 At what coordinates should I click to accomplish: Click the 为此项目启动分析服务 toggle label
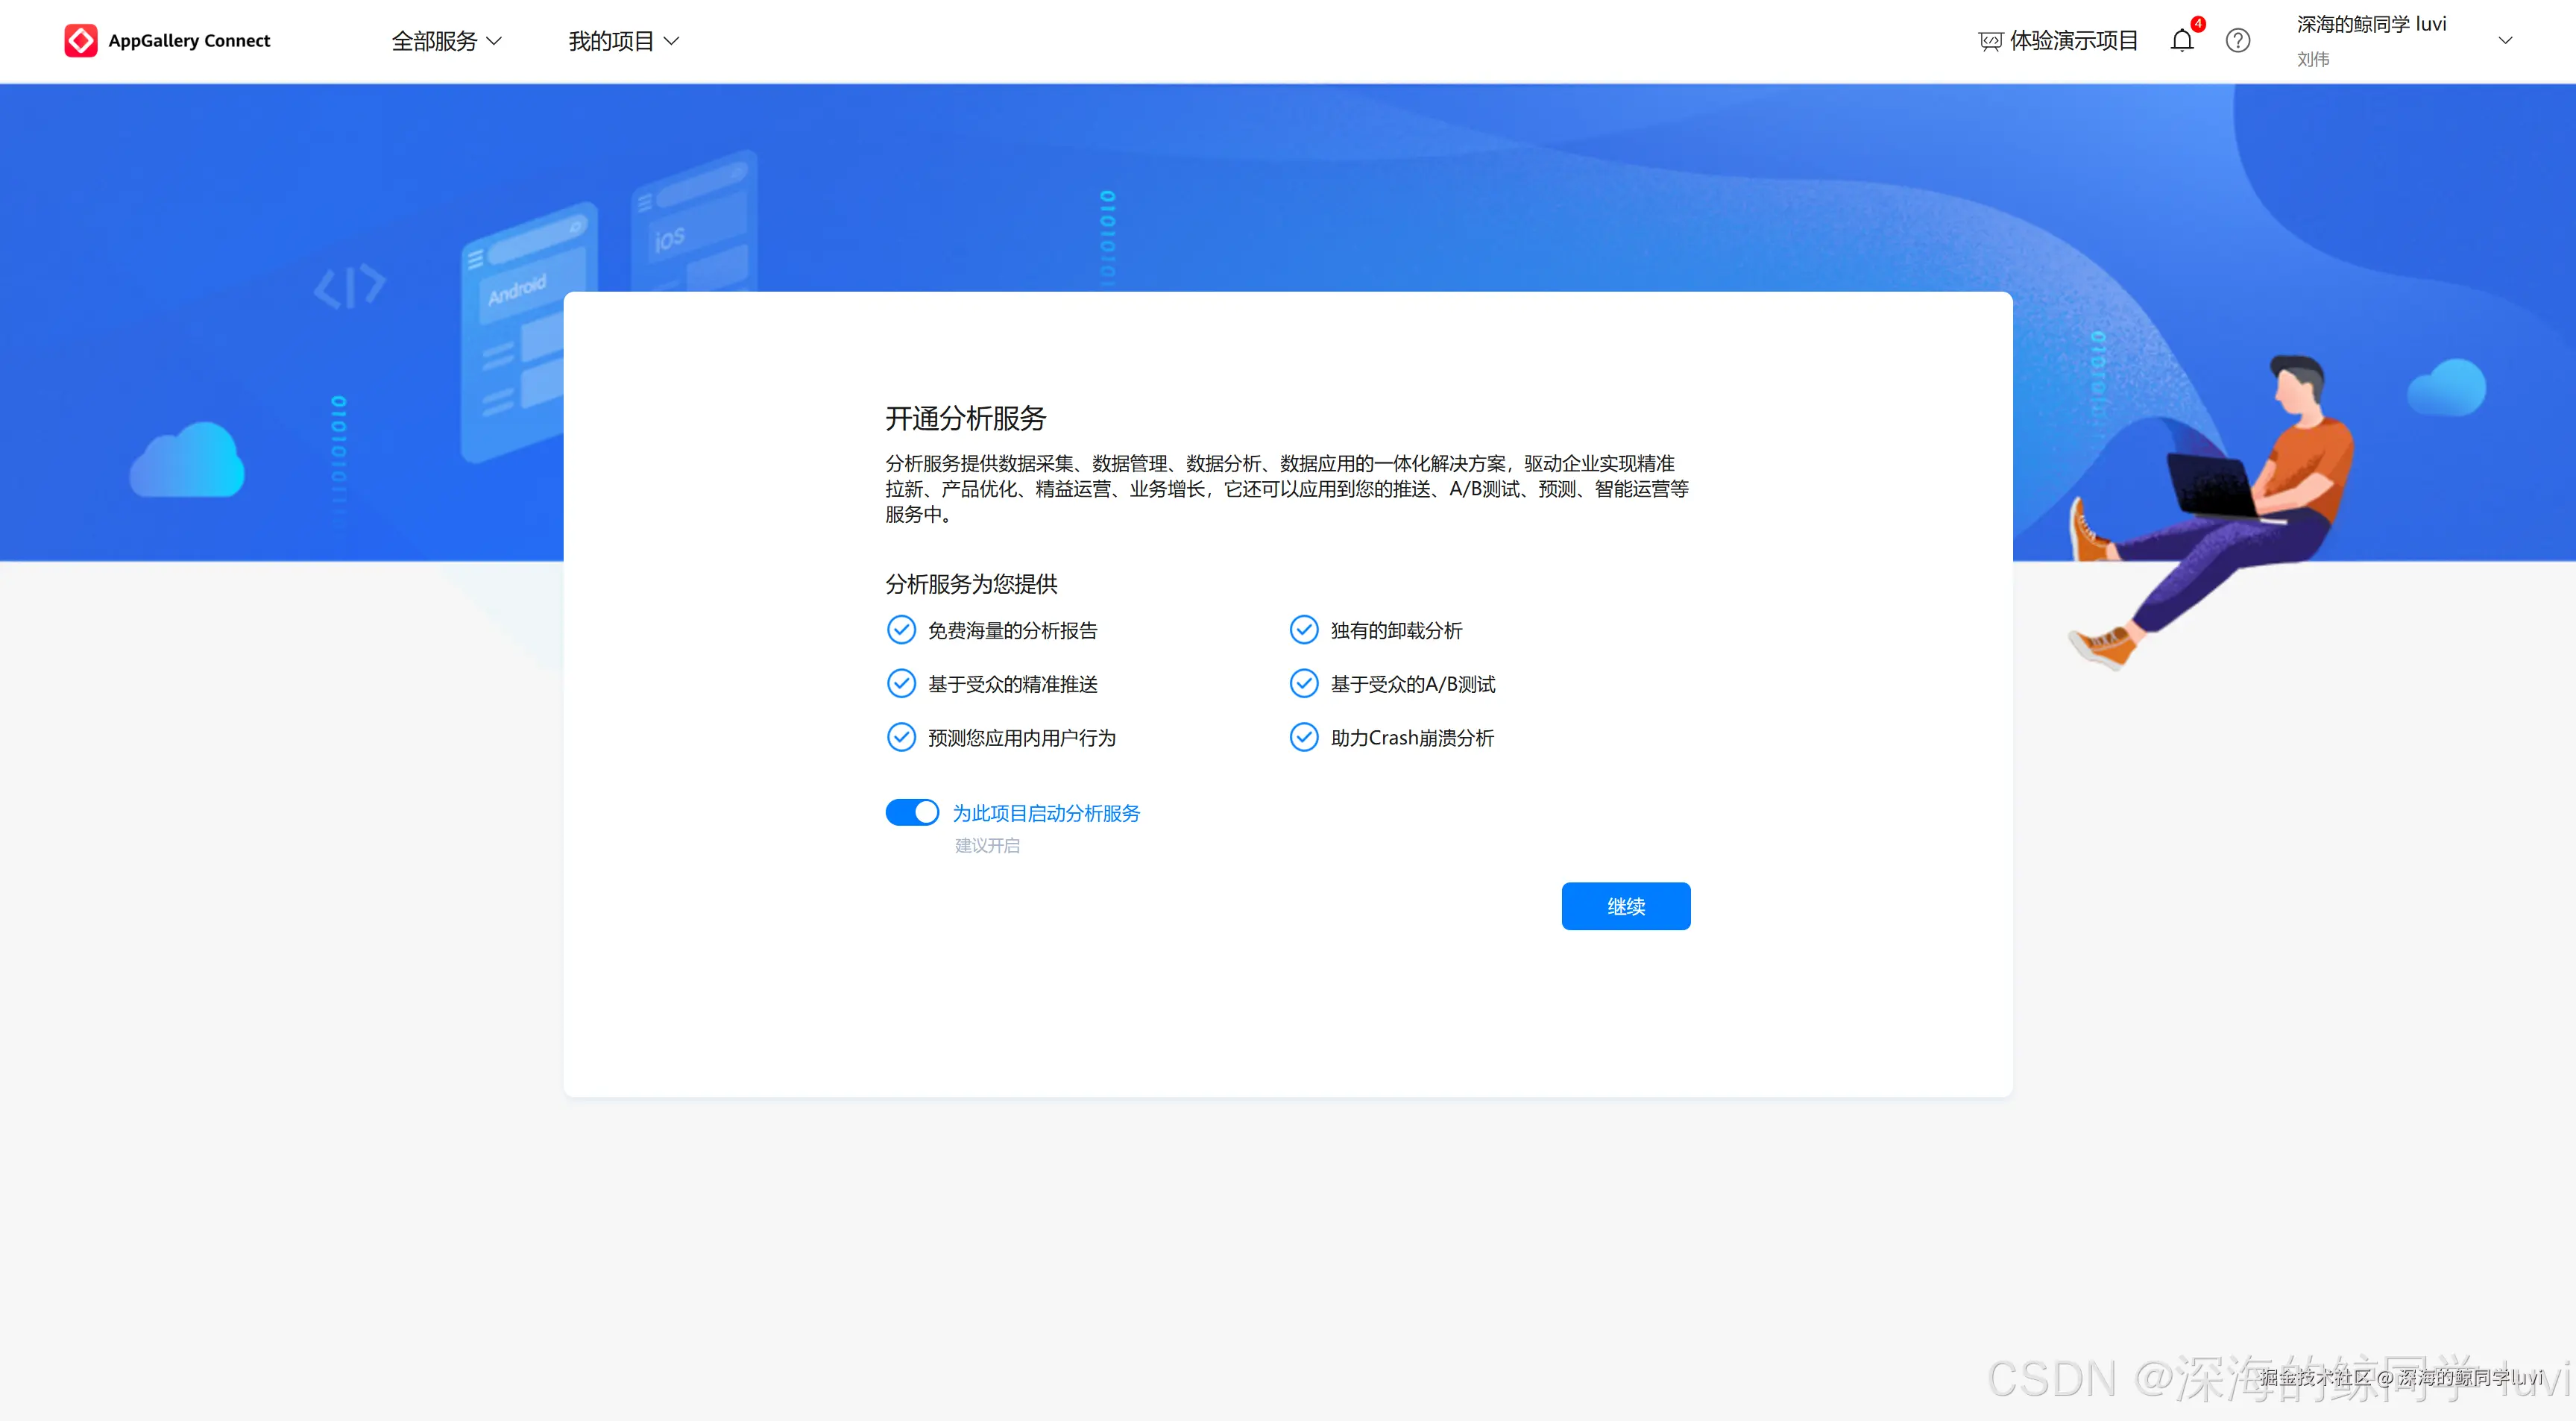[1045, 812]
